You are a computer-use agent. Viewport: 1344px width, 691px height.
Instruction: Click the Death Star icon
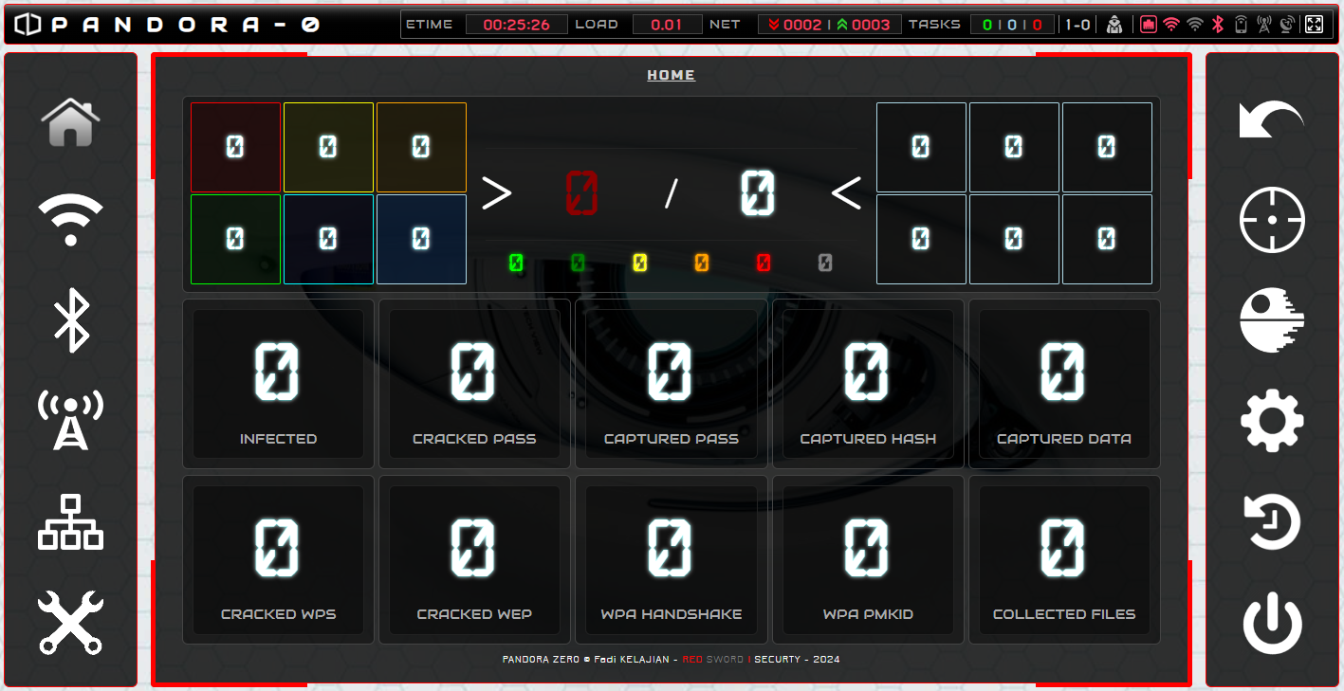click(1272, 319)
